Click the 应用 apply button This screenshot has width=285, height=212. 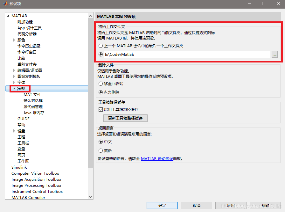(231, 205)
